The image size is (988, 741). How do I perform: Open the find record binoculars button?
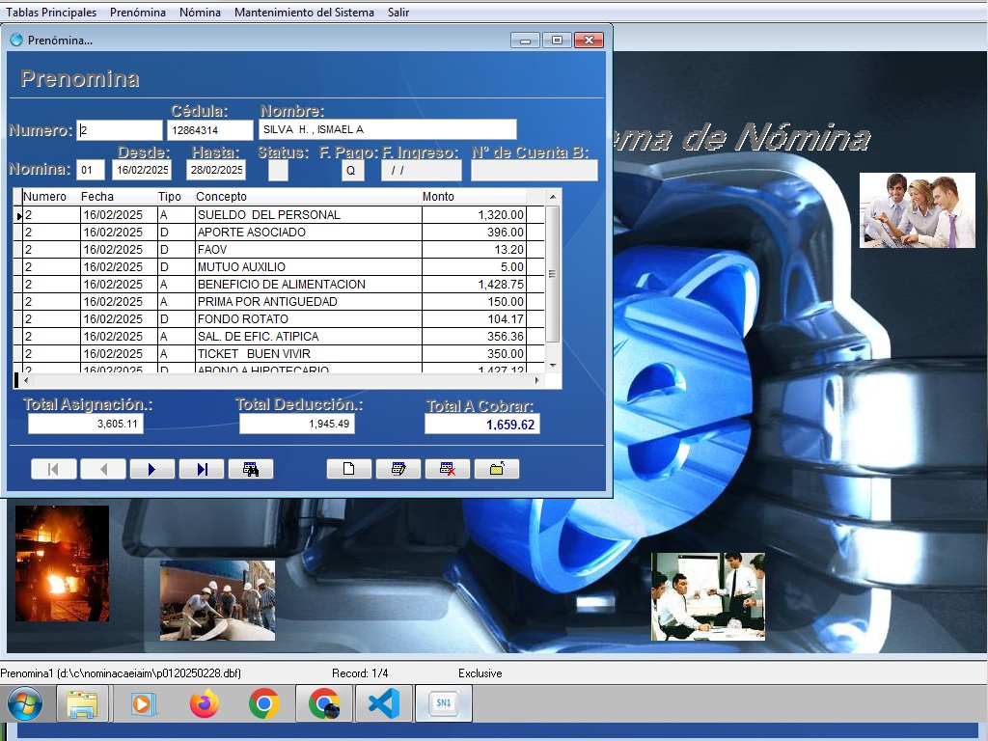tap(251, 469)
